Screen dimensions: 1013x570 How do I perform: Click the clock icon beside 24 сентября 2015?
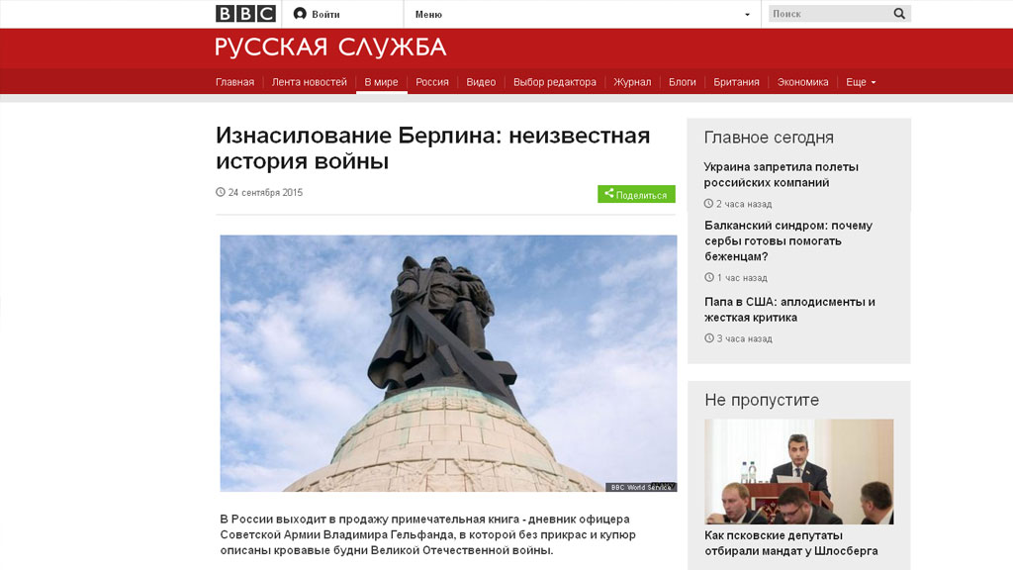point(221,192)
